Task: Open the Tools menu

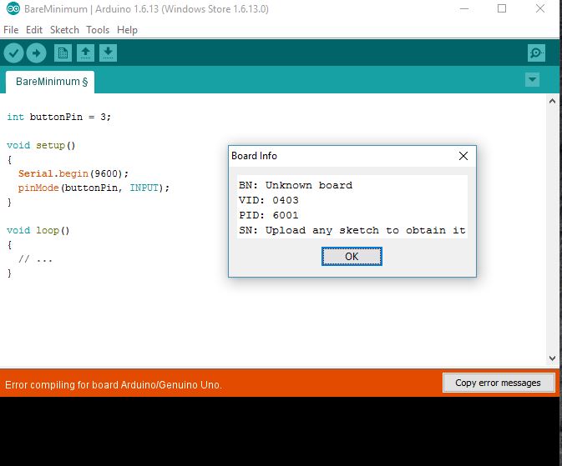Action: point(98,30)
